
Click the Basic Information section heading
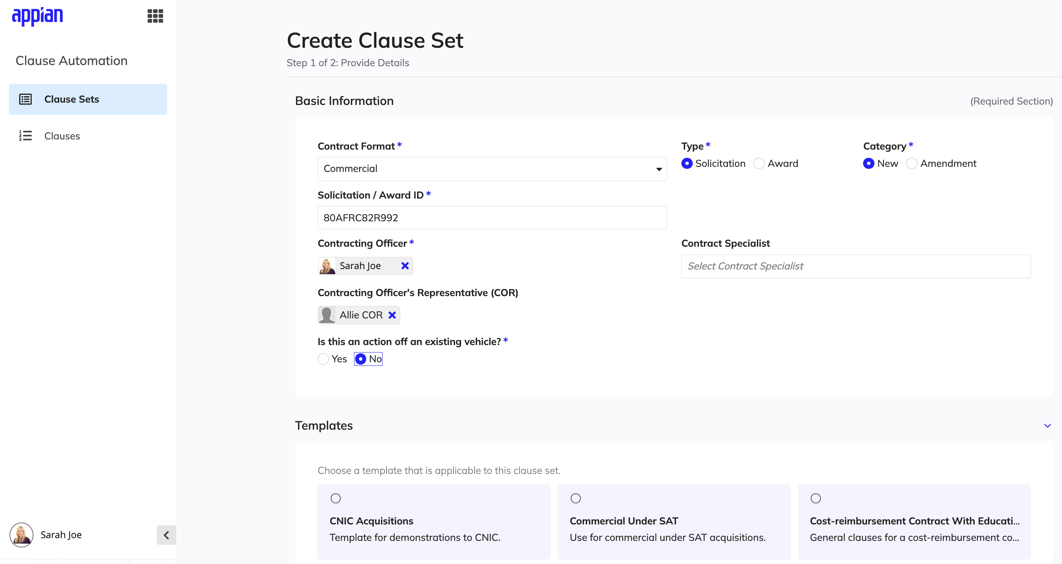click(x=344, y=101)
